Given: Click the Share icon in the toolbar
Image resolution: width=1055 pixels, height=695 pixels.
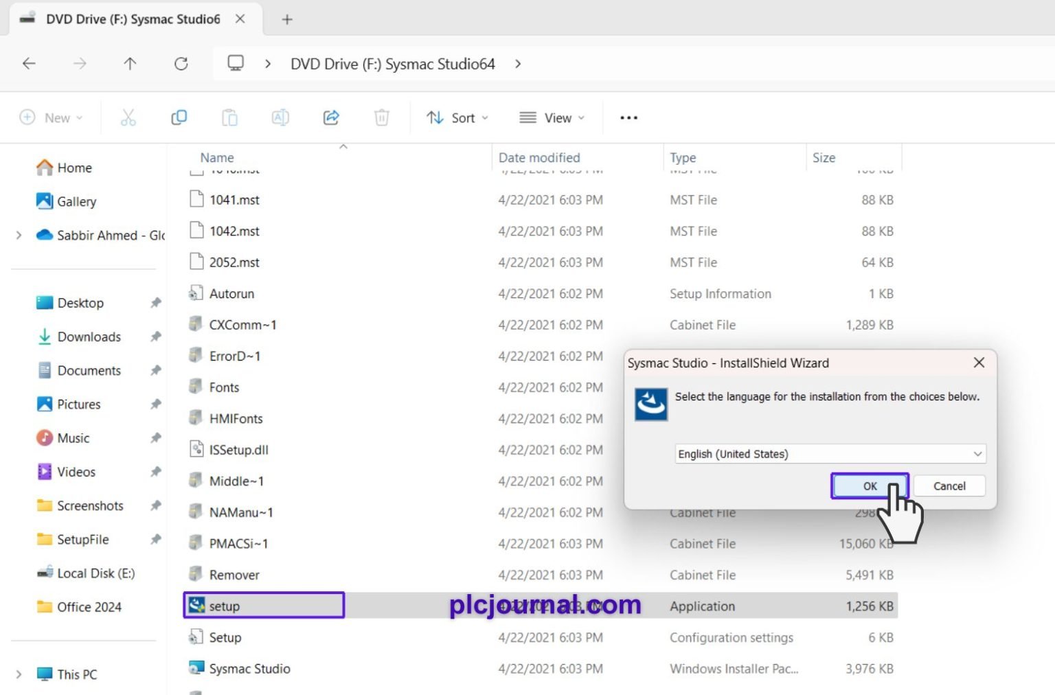Looking at the screenshot, I should 331,117.
